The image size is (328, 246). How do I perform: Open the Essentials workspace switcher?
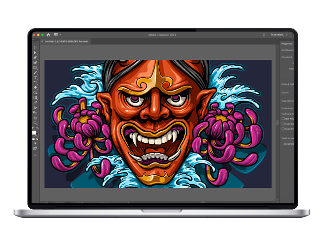tap(278, 34)
